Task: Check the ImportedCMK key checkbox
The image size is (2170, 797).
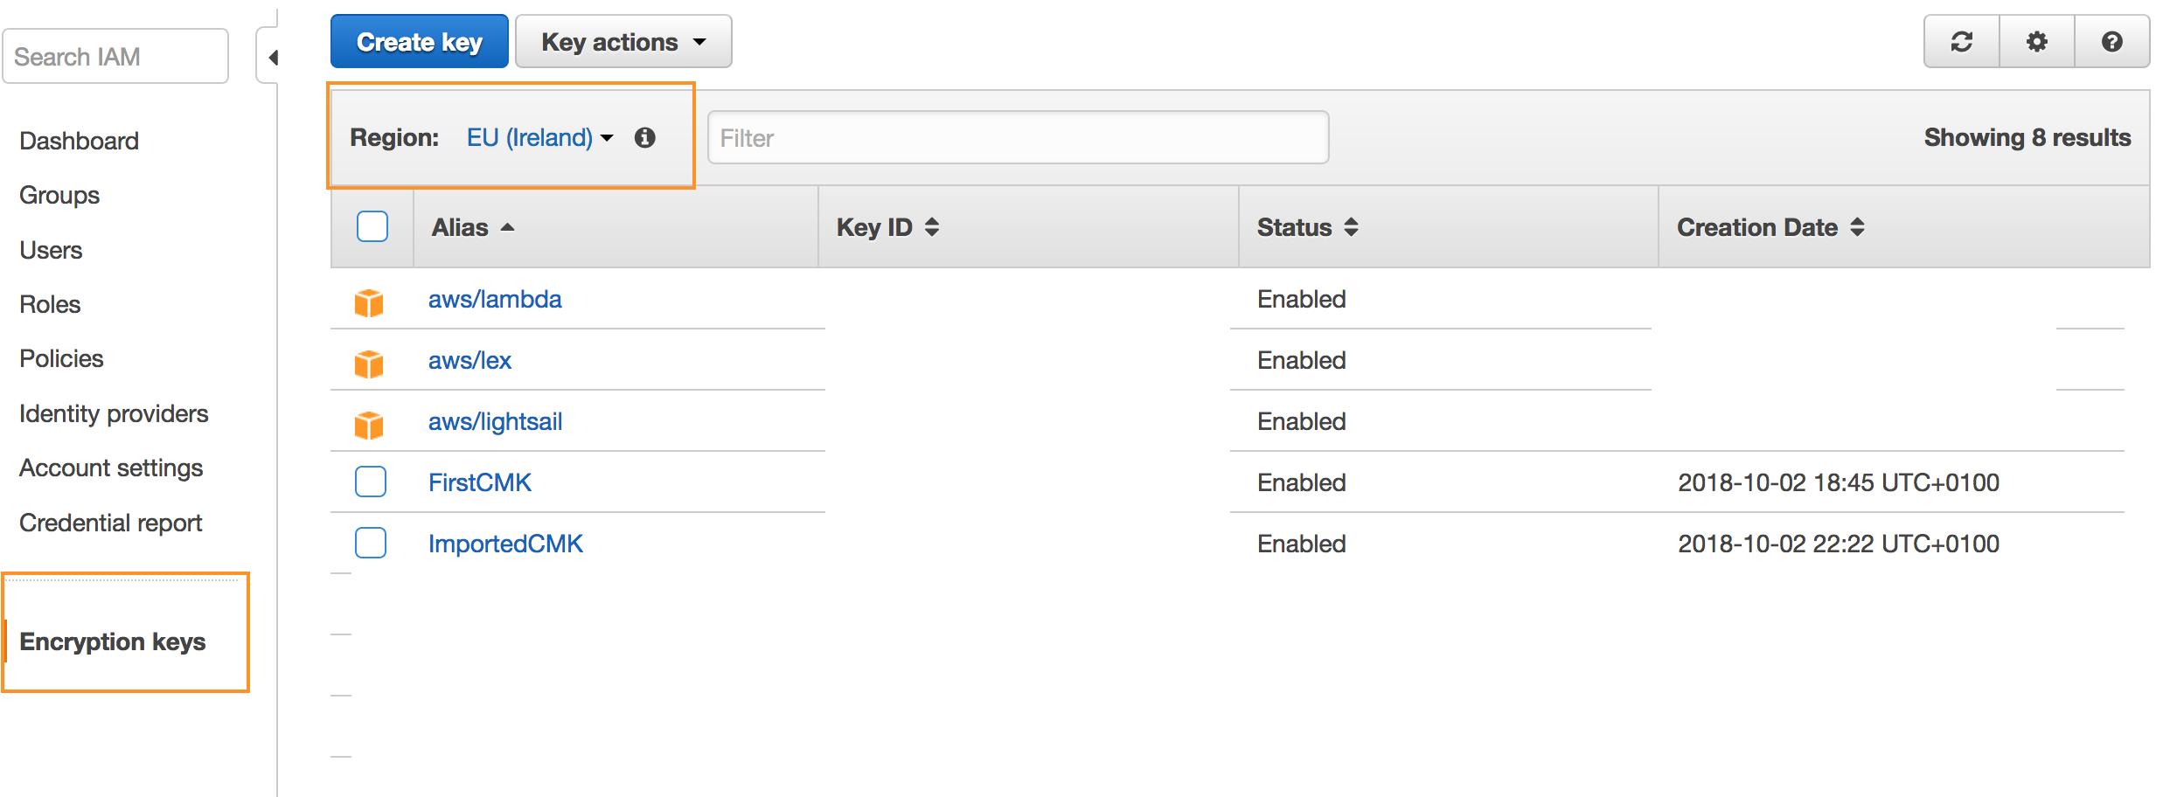Action: [371, 543]
